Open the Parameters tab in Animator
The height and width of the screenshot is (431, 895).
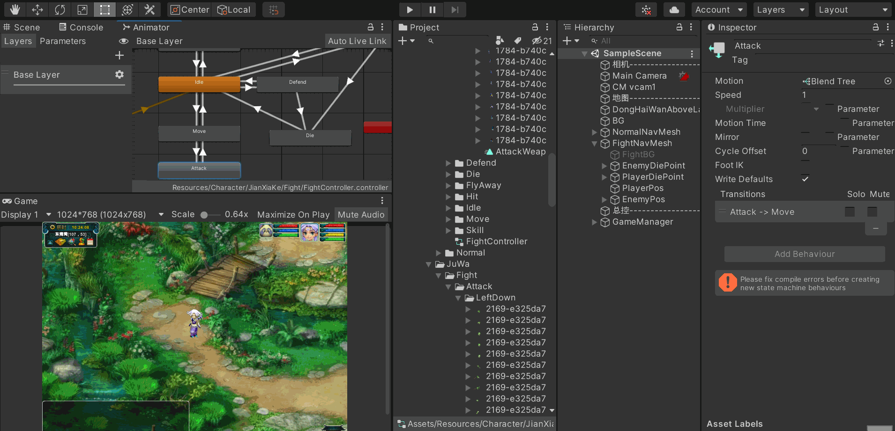click(x=63, y=41)
